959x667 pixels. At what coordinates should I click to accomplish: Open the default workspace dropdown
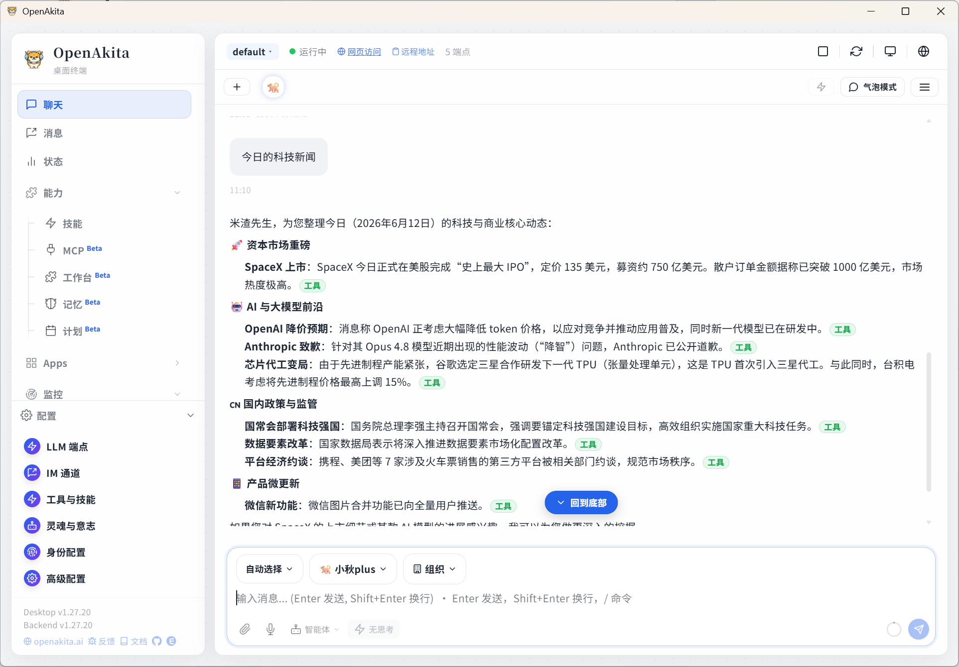coord(253,52)
